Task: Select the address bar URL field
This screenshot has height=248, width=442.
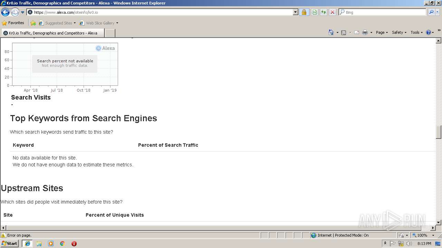Action: tap(162, 12)
